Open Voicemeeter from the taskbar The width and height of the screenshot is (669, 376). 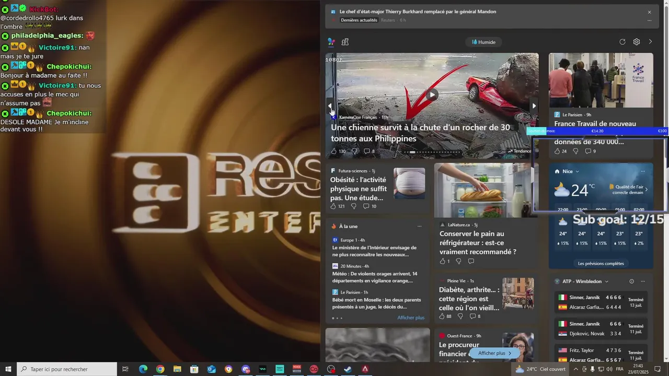tap(297, 369)
